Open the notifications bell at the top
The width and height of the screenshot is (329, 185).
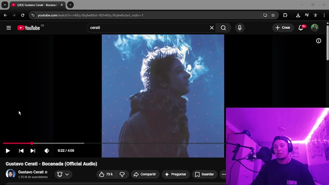pos(301,28)
